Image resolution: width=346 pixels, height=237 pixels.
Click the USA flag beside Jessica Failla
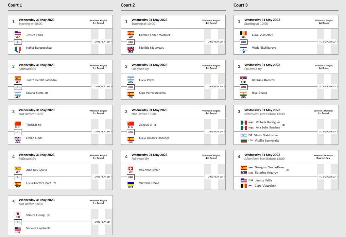coord(18,34)
